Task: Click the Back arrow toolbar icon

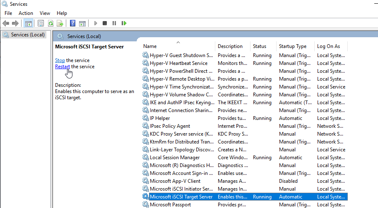Action: point(6,23)
